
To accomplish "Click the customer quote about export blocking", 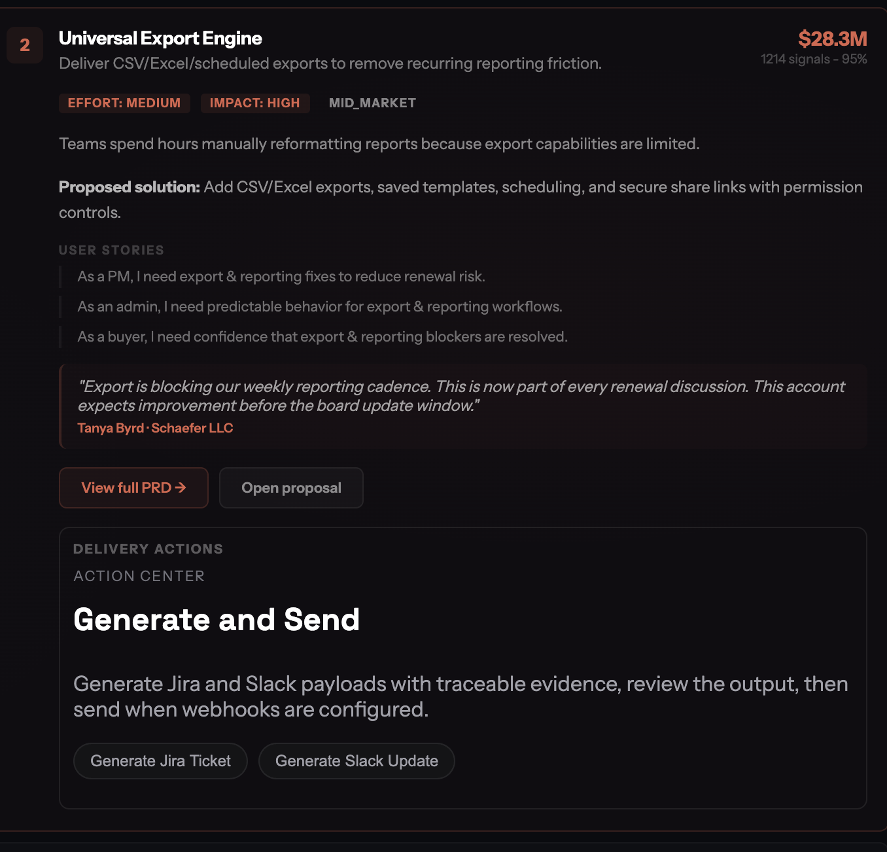I will point(461,396).
